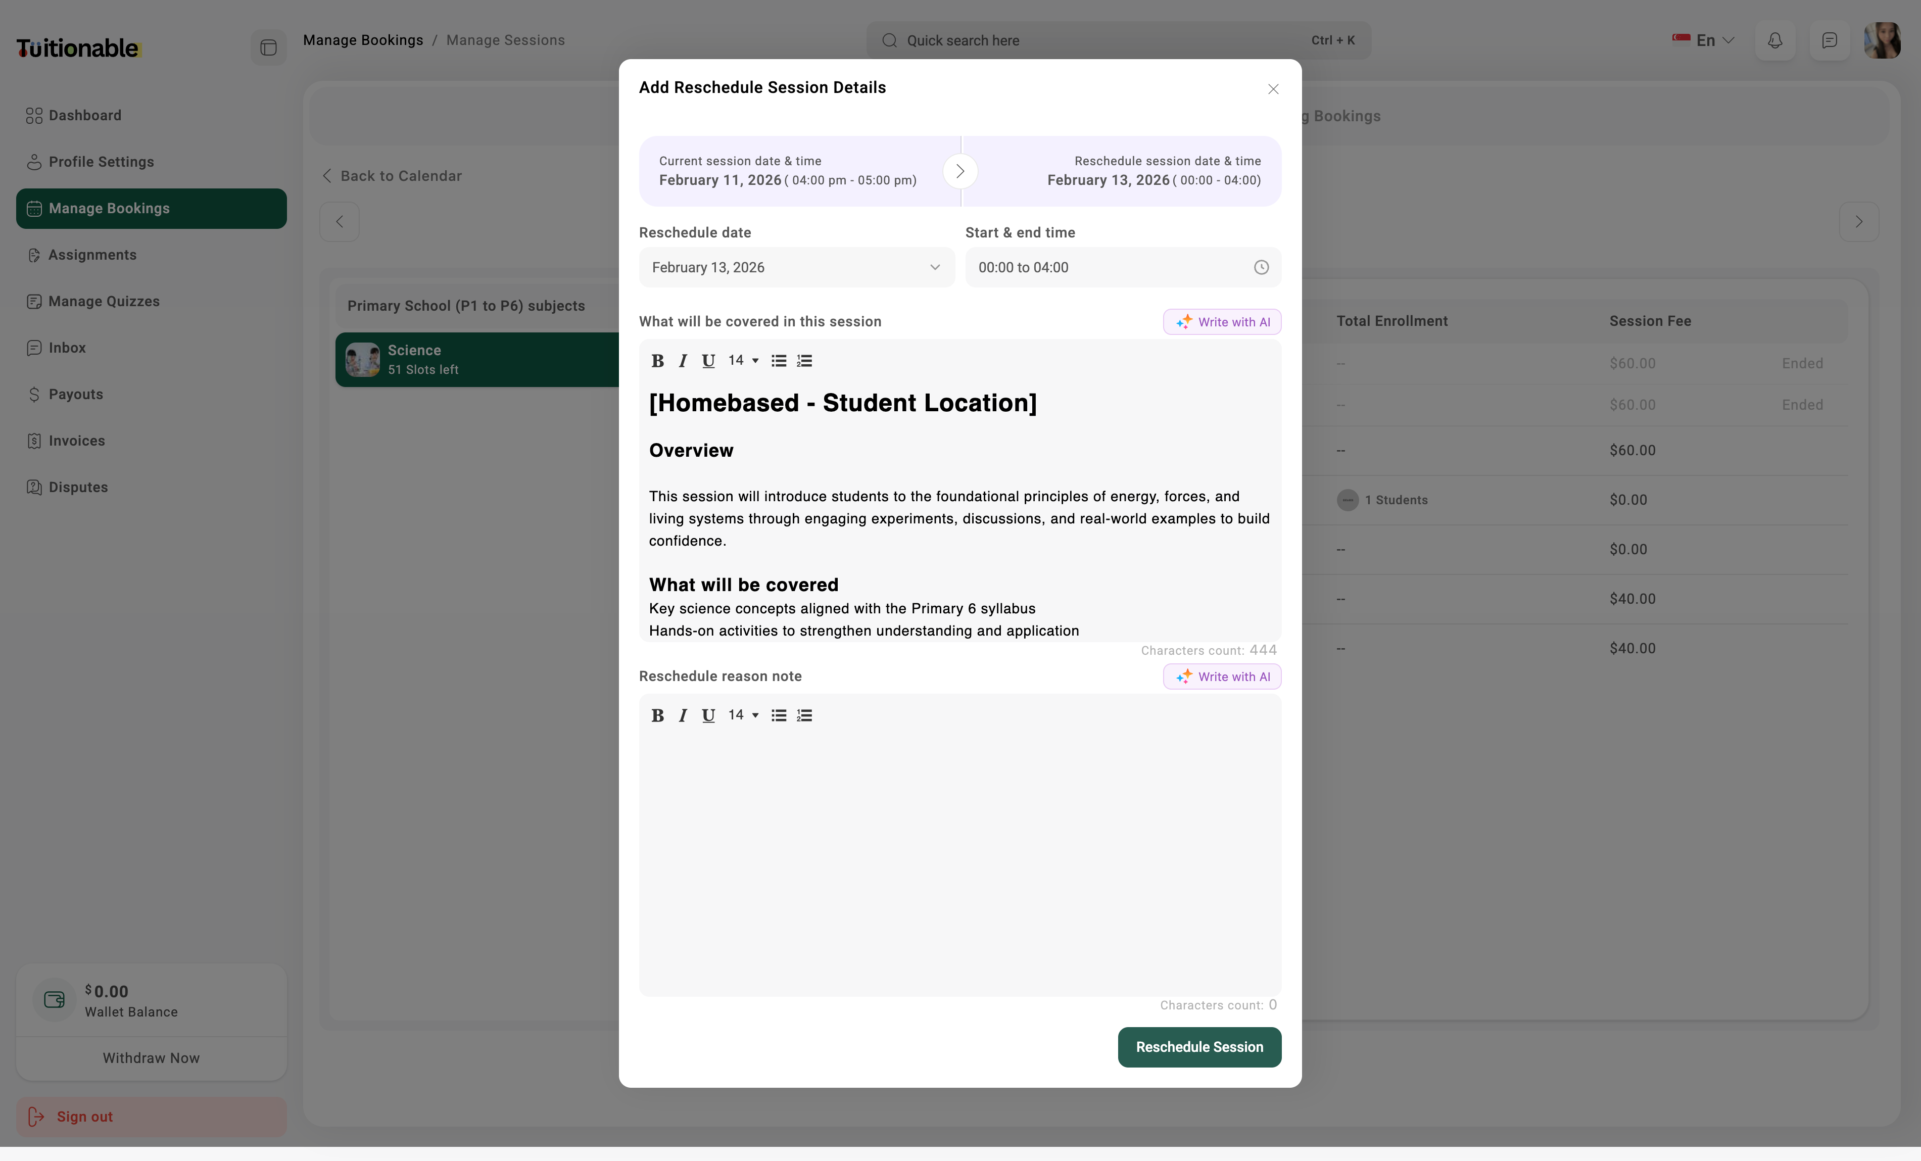
Task: Open Manage Quizzes in sidebar
Action: coord(104,302)
